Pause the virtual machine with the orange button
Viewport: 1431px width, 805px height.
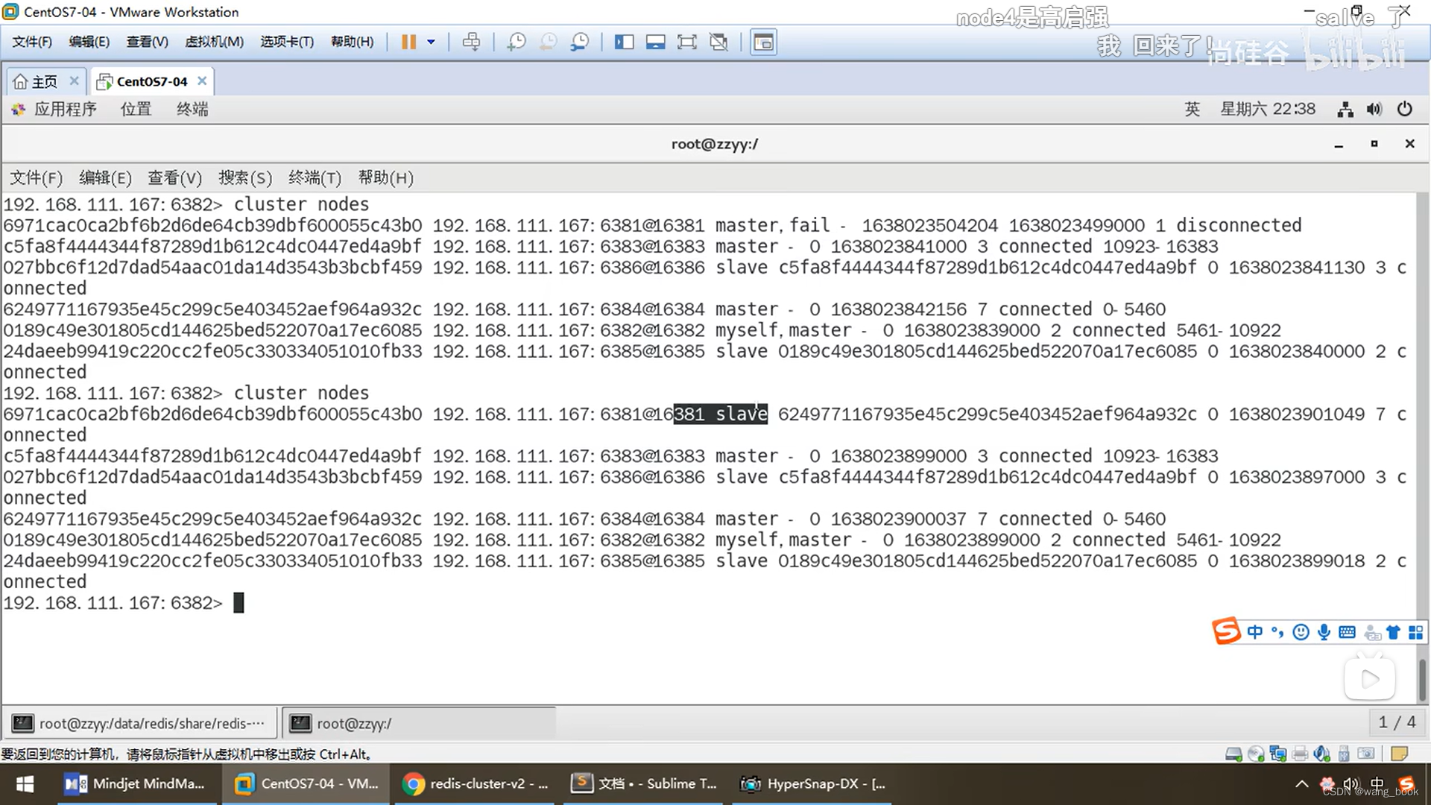coord(408,42)
